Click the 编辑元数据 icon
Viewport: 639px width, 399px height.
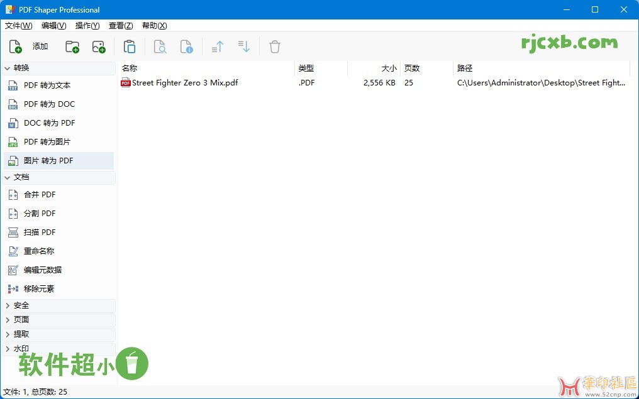13,270
